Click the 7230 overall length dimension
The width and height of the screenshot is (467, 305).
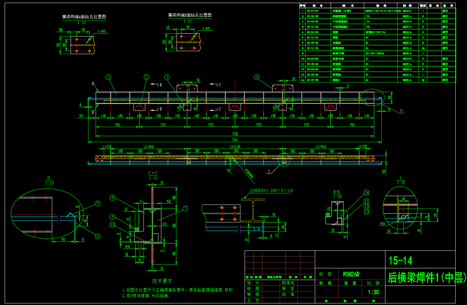(235, 134)
